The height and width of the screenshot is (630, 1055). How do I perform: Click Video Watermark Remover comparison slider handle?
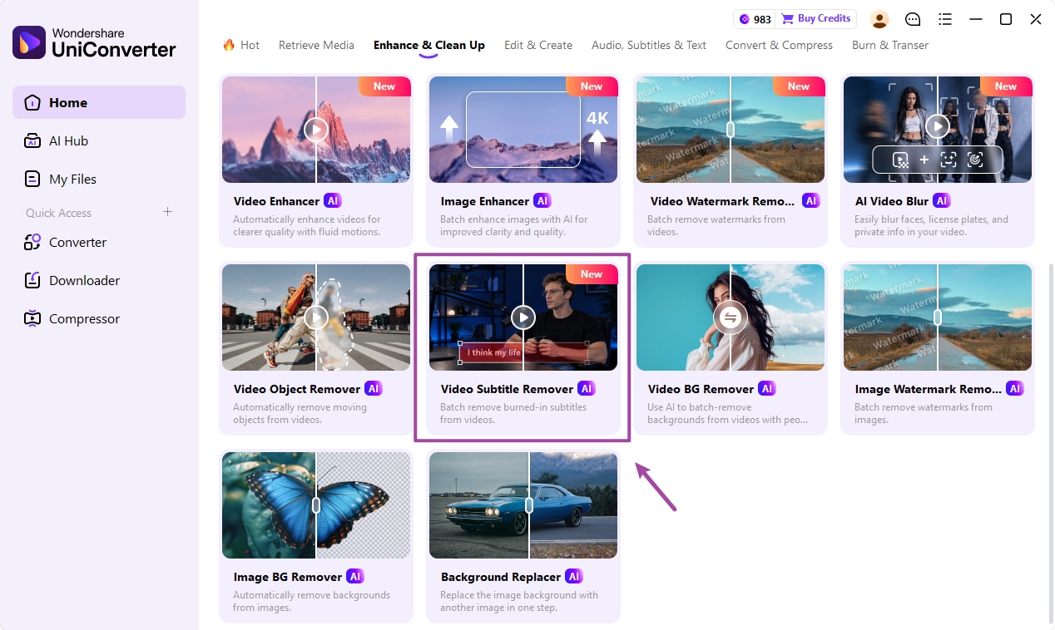[731, 129]
